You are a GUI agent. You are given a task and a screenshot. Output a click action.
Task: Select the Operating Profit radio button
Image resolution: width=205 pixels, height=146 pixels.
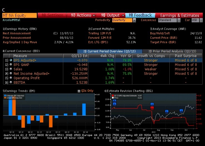[11, 78]
